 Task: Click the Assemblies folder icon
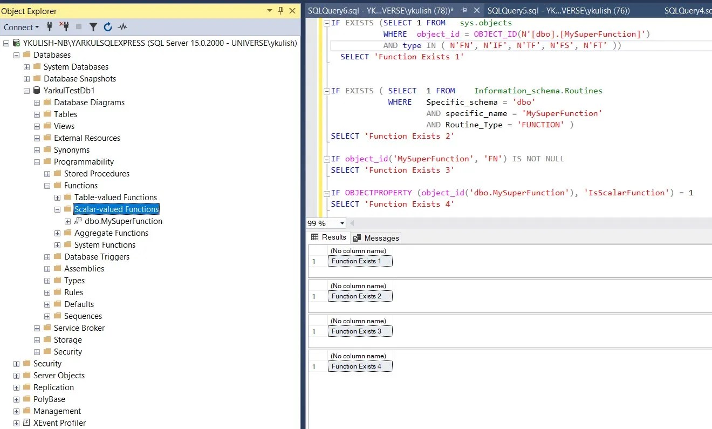tap(57, 269)
